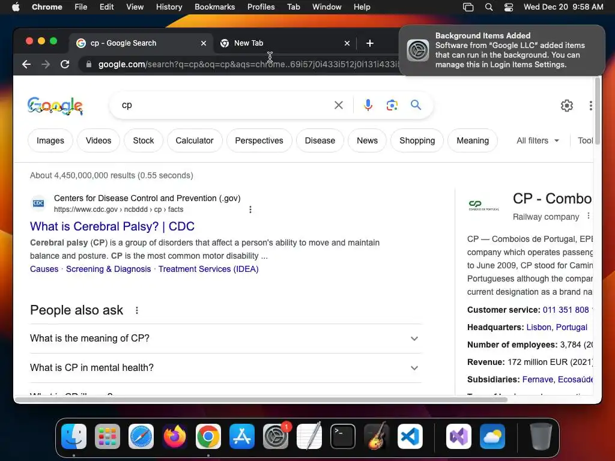This screenshot has width=615, height=461.
Task: Launch Firefox from the Dock
Action: point(175,436)
